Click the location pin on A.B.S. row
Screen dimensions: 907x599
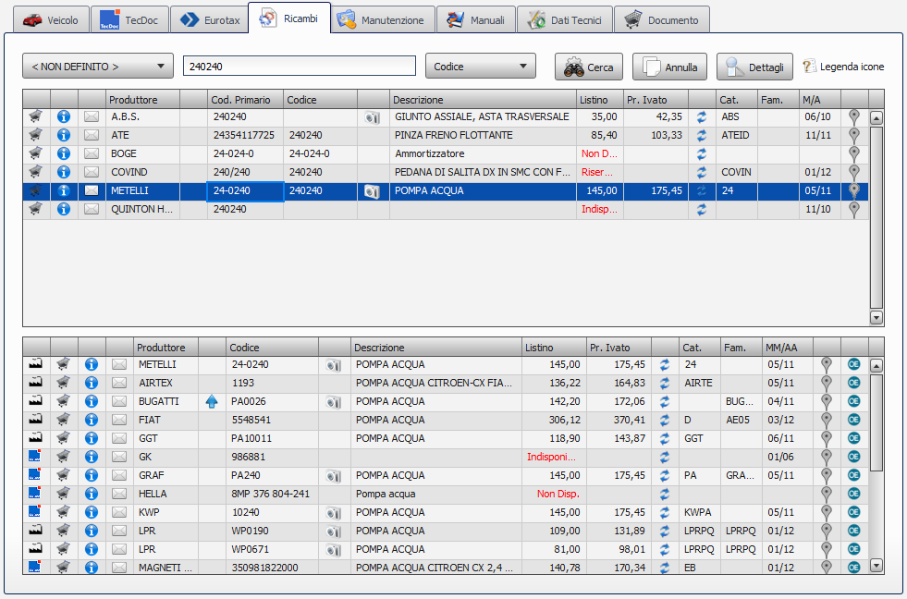tap(853, 116)
